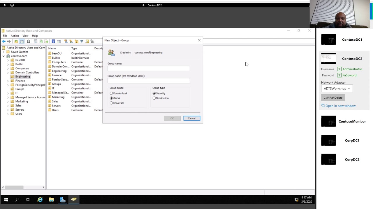Click the Group name text field

(x=149, y=69)
